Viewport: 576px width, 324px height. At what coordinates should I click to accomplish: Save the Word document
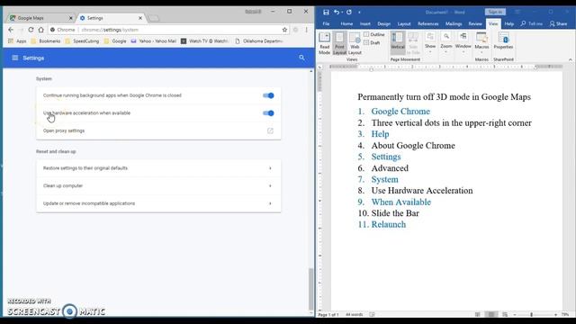tap(326, 12)
